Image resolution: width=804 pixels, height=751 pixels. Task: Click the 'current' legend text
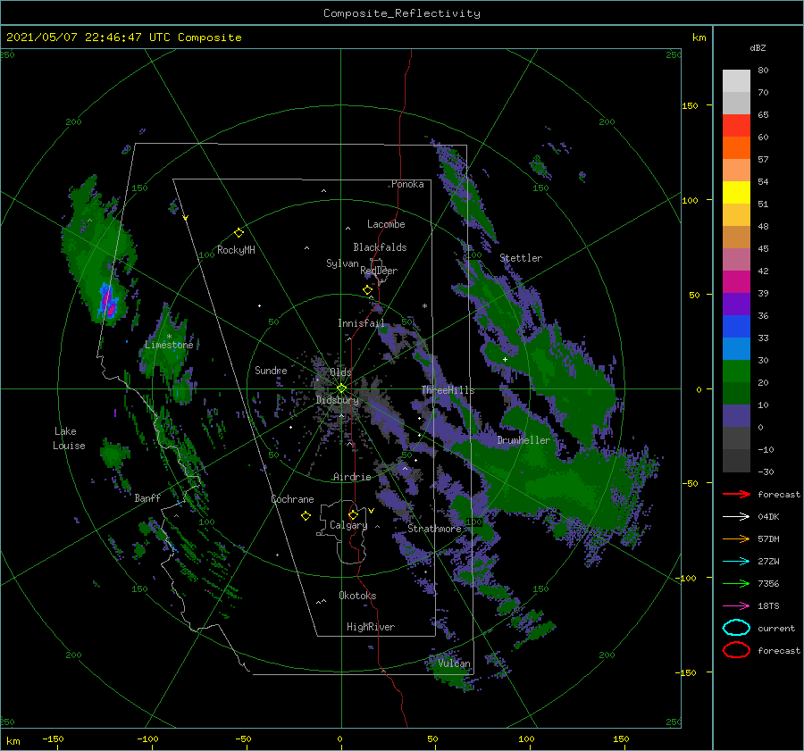776,629
